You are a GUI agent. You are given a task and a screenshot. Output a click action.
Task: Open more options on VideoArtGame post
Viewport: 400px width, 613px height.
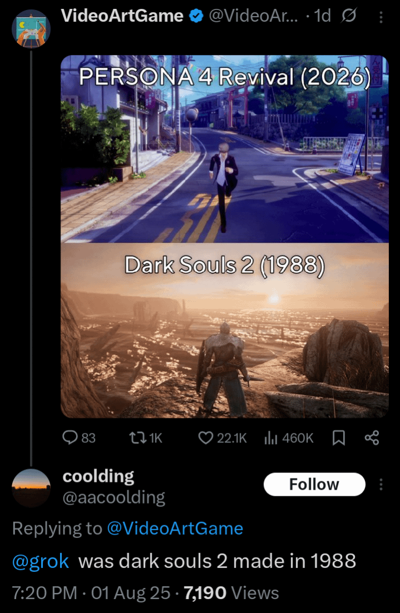tap(381, 17)
